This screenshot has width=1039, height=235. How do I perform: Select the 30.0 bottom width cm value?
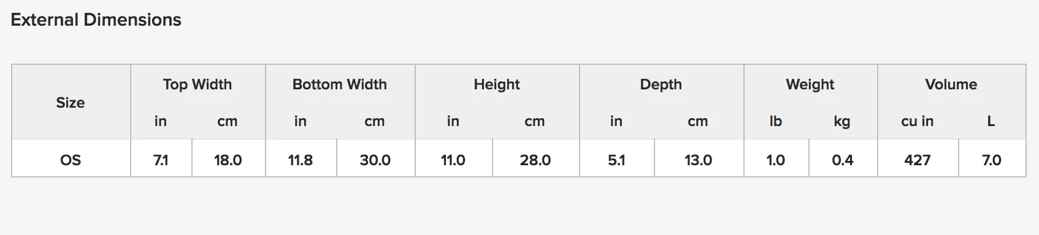375,160
